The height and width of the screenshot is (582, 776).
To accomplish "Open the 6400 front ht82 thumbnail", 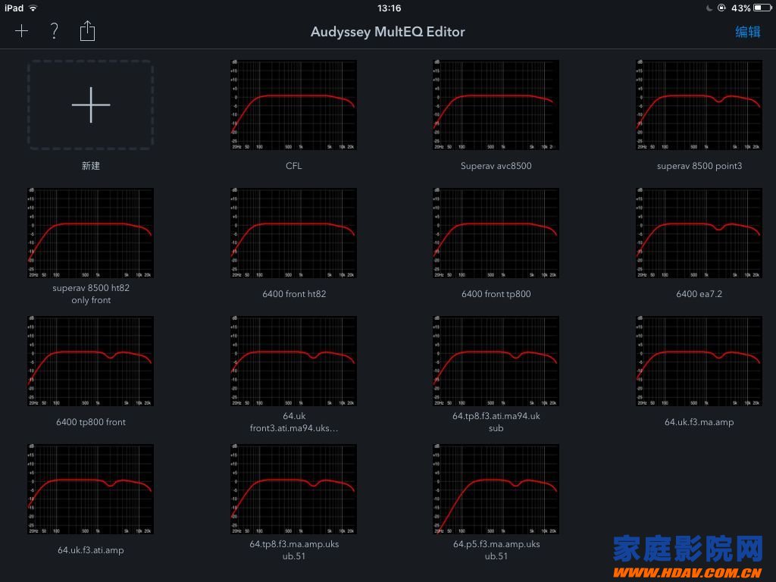I will click(293, 233).
